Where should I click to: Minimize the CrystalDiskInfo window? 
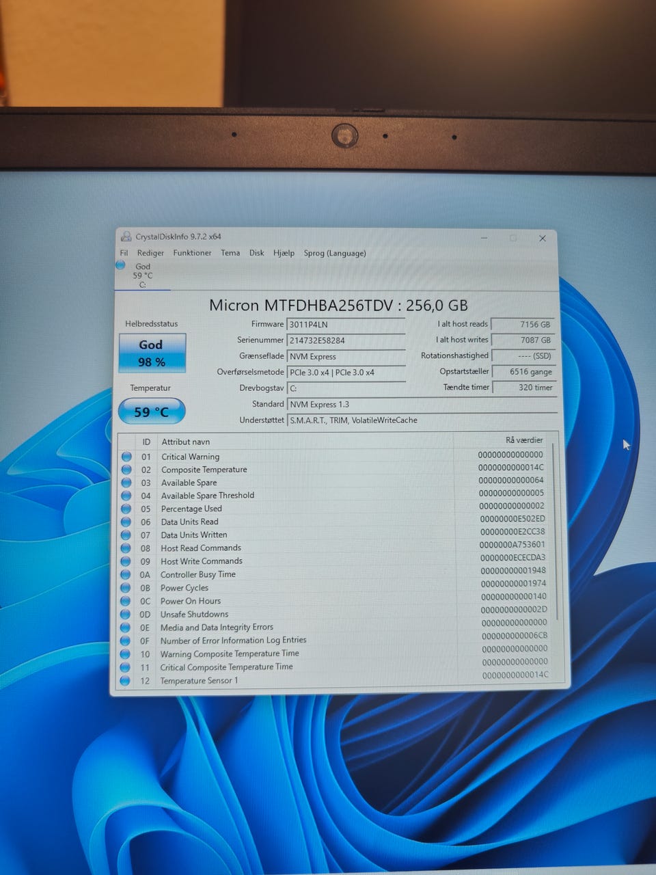pyautogui.click(x=484, y=238)
